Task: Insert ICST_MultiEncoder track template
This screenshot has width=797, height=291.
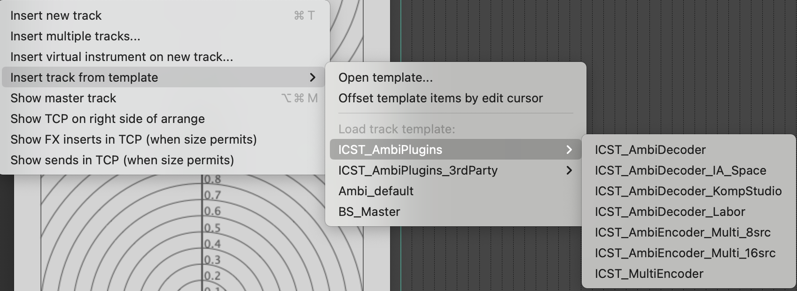Action: (x=649, y=274)
